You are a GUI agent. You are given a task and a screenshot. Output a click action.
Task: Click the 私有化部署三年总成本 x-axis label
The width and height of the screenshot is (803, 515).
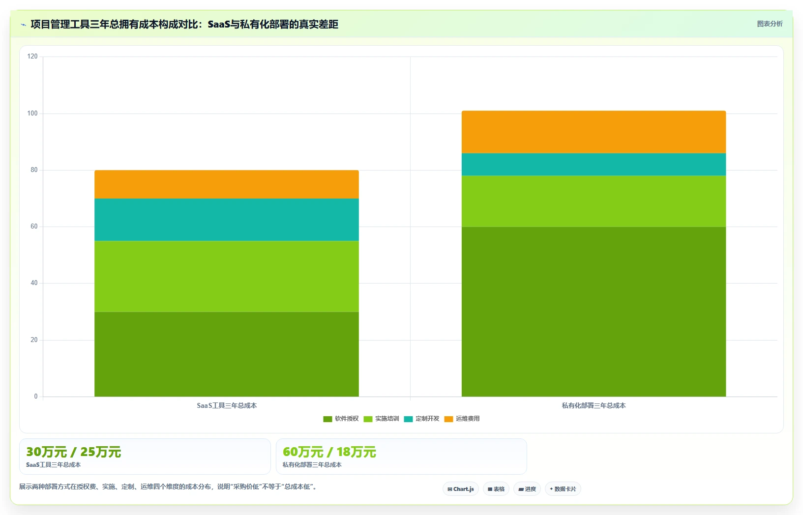pos(594,405)
